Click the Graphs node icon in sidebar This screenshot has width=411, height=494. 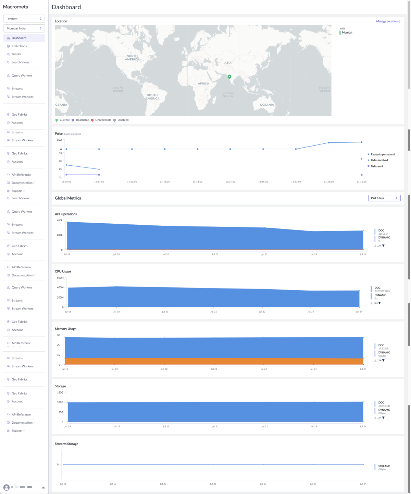(x=8, y=54)
